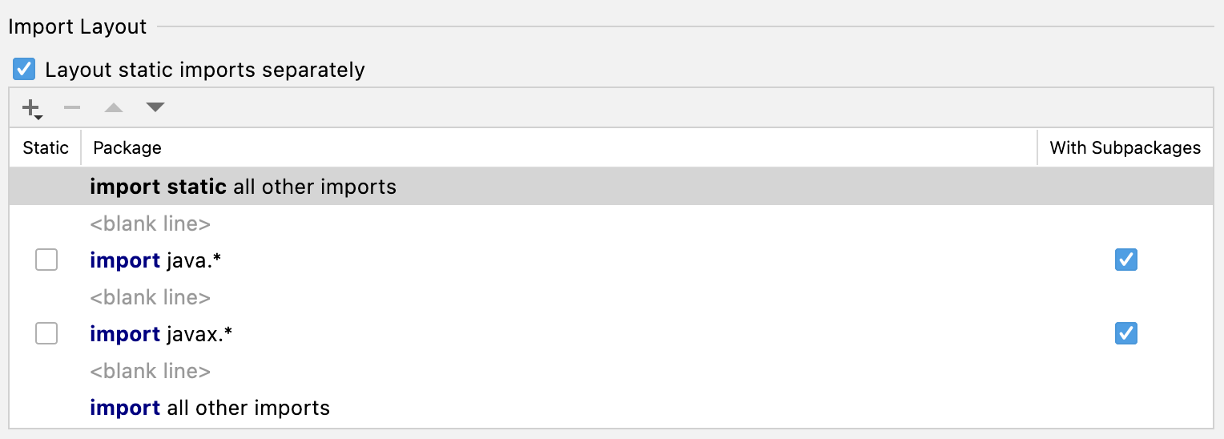This screenshot has height=439, width=1224.
Task: Enable Static checkbox for import javax.*
Action: click(x=46, y=334)
